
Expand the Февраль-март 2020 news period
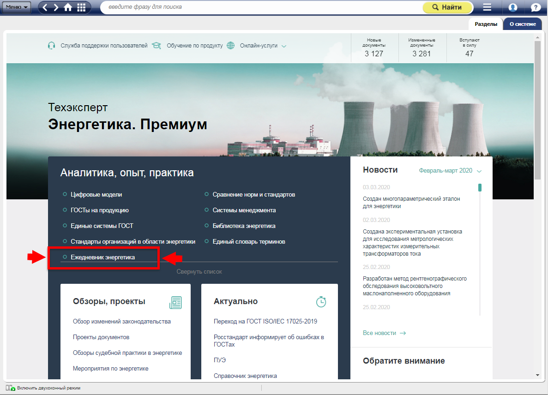pos(450,171)
